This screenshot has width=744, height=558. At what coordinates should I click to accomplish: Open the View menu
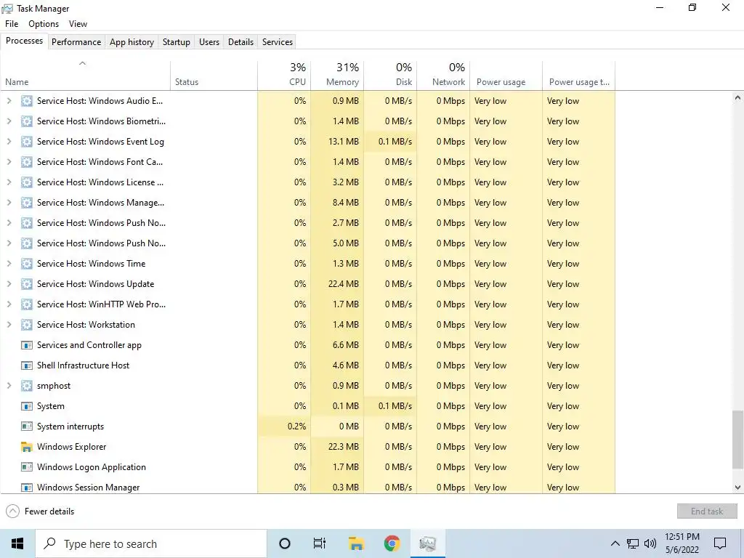tap(78, 24)
